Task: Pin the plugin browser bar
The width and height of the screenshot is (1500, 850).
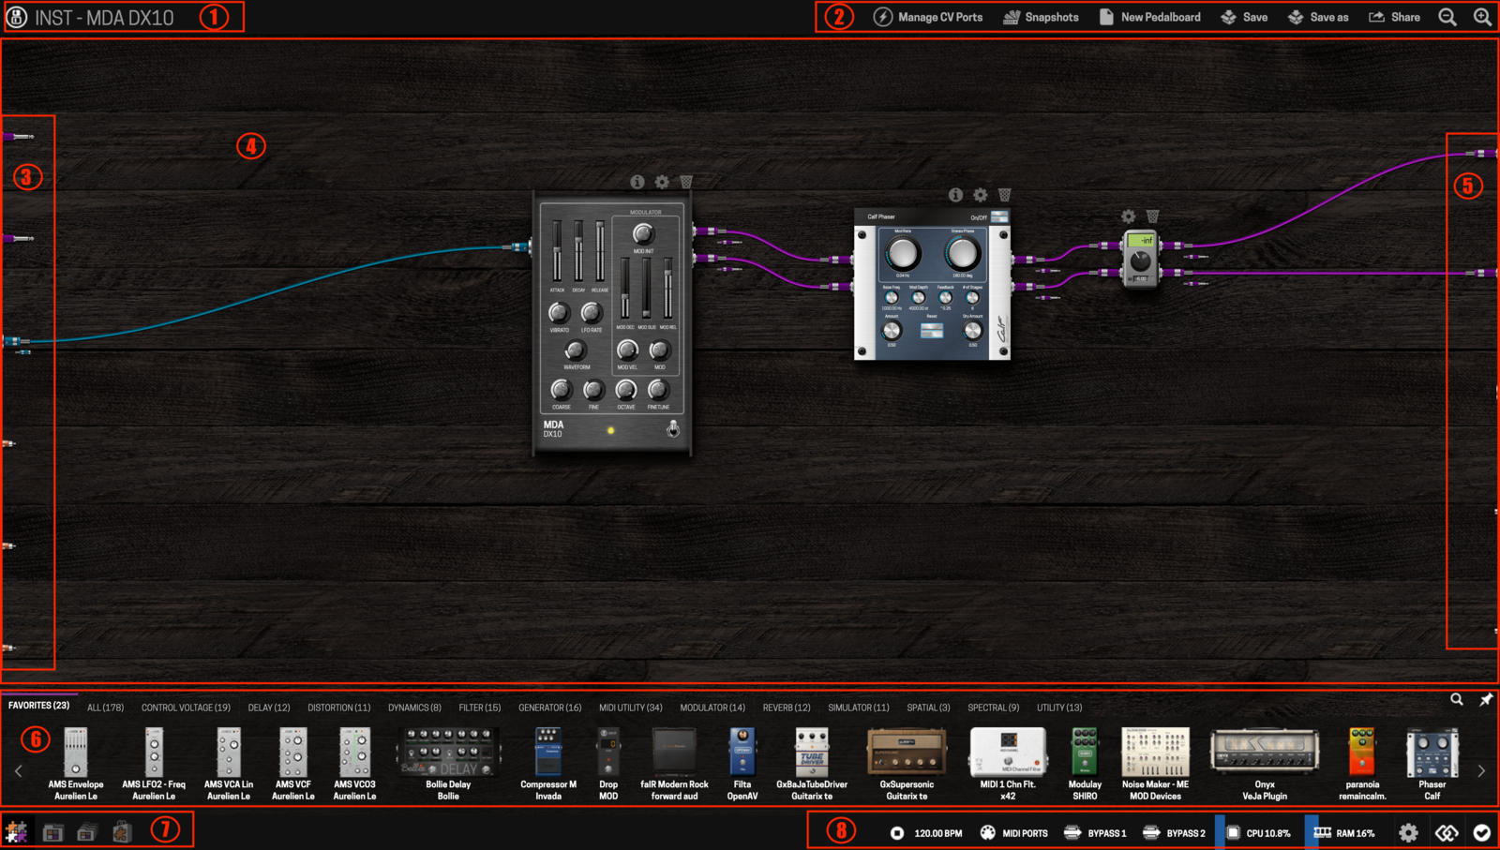Action: (1486, 699)
